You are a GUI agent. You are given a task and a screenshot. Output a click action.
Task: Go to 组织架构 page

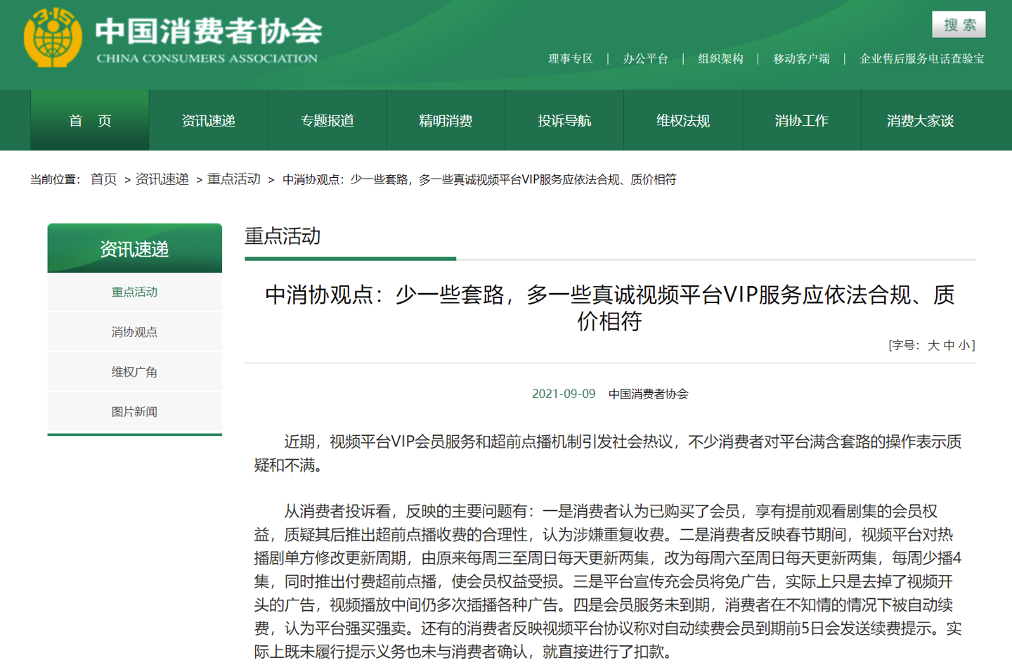pos(720,59)
